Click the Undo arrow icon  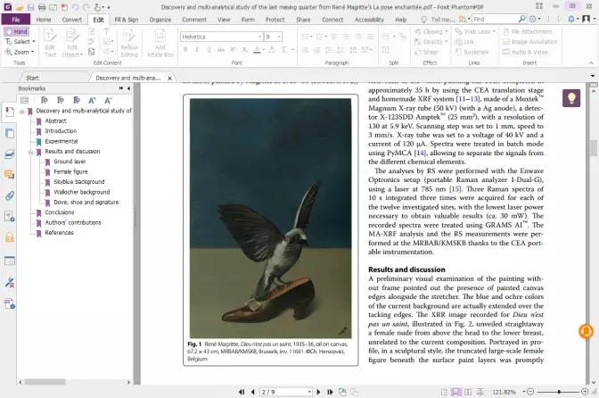pyautogui.click(x=75, y=7)
